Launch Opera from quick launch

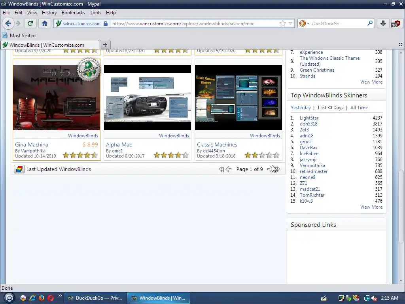(51, 298)
